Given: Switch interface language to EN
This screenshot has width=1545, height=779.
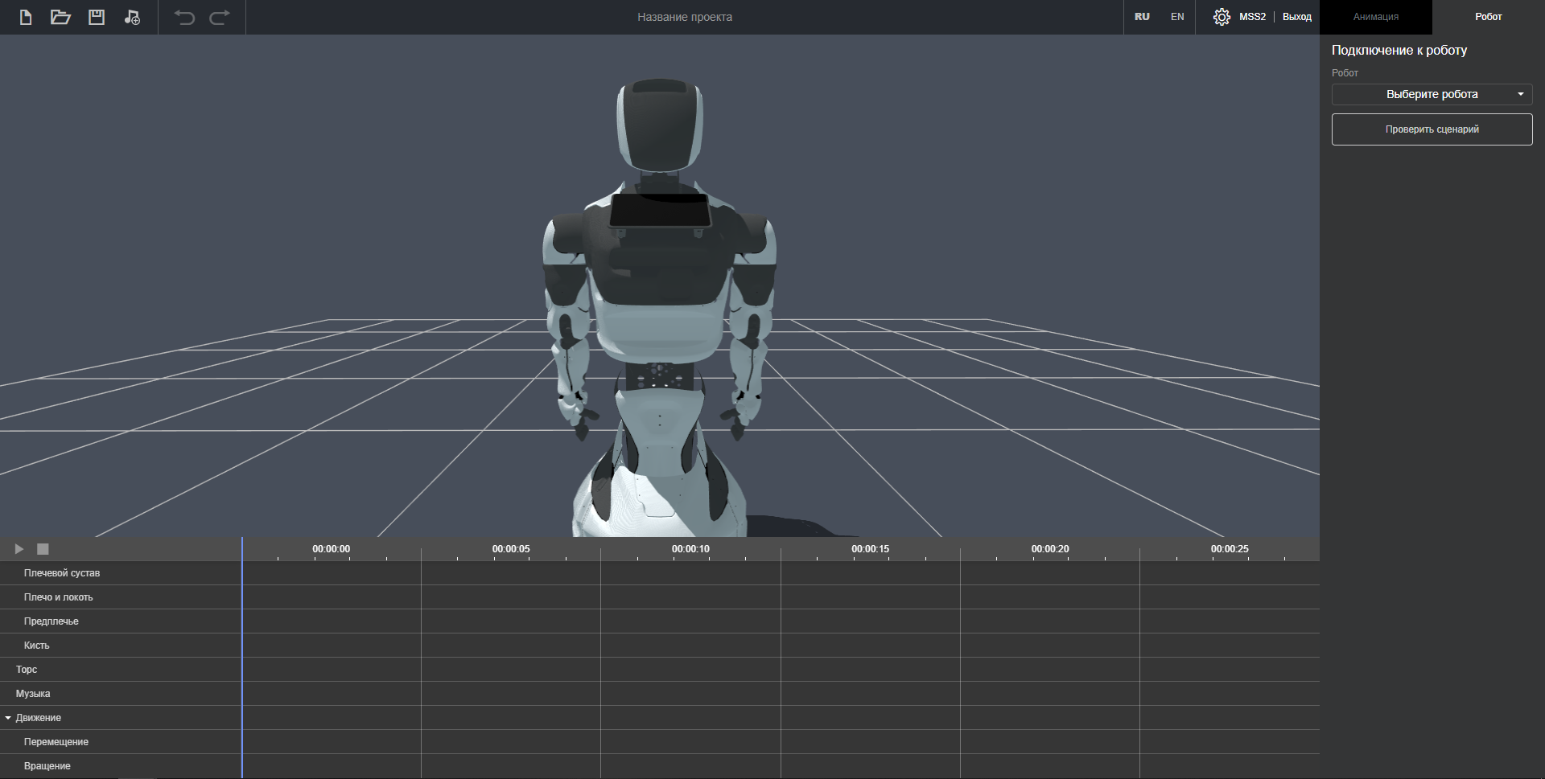Looking at the screenshot, I should click(x=1177, y=17).
